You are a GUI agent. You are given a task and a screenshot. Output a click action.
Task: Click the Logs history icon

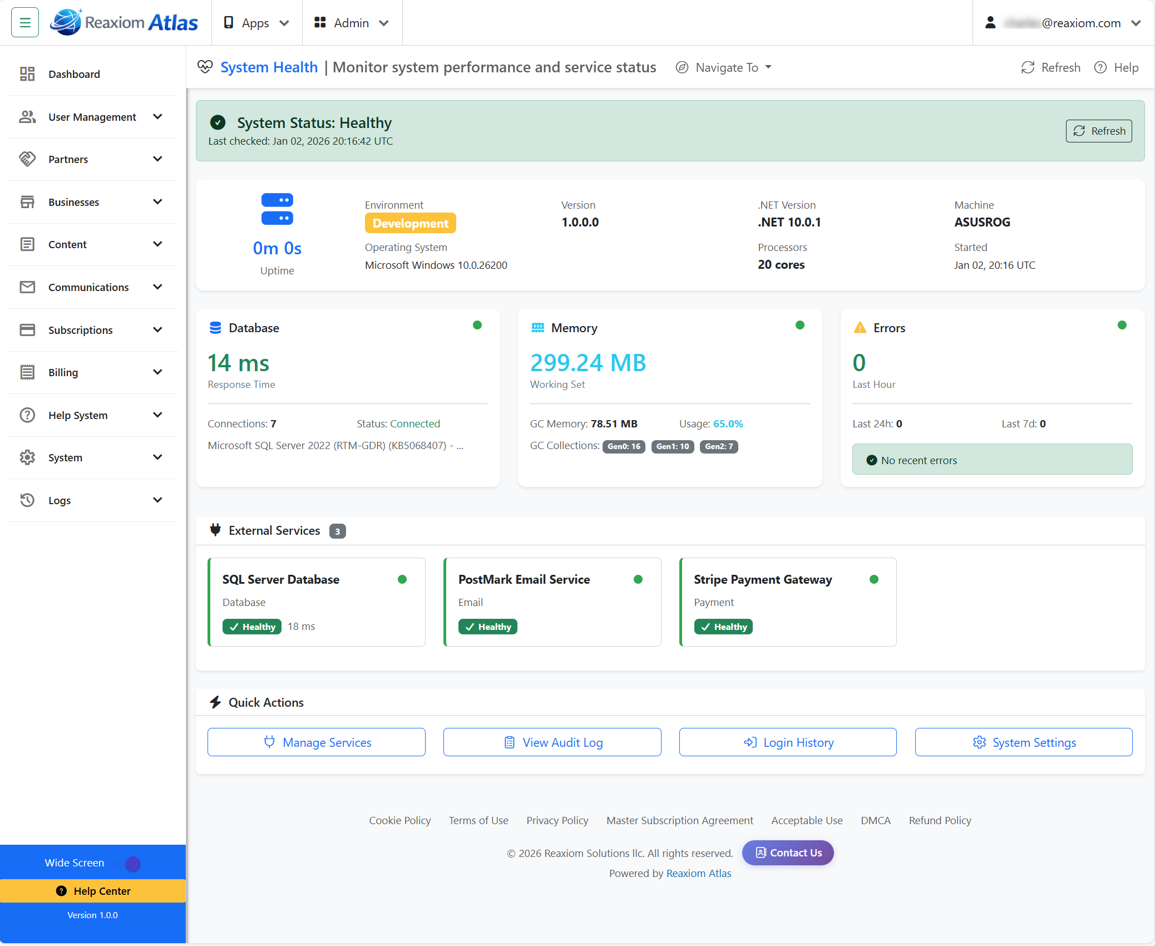coord(28,500)
